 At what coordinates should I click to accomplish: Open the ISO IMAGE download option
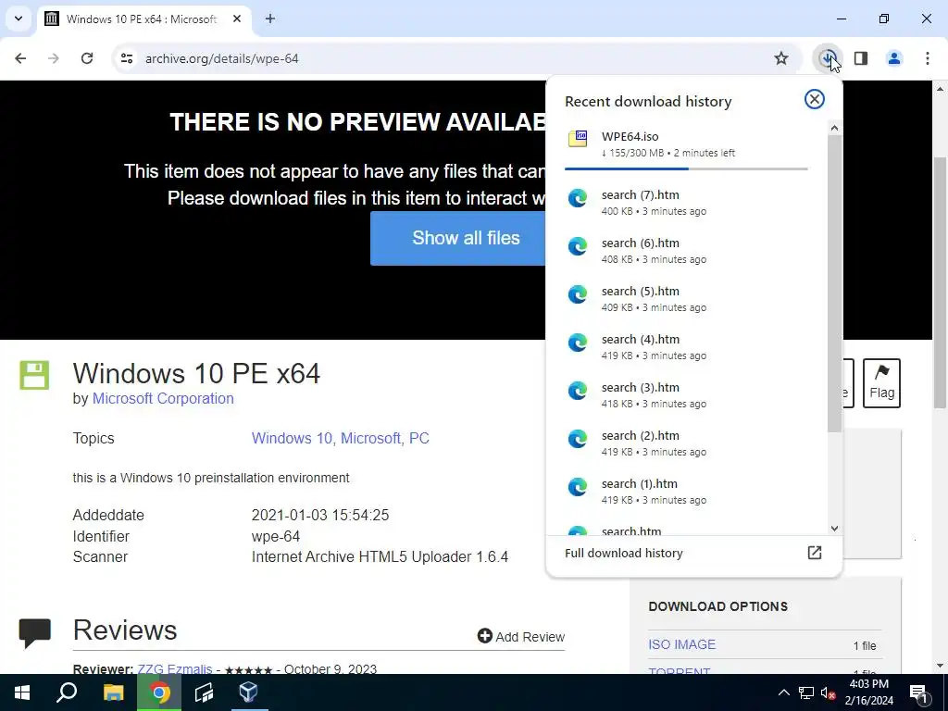pyautogui.click(x=681, y=644)
